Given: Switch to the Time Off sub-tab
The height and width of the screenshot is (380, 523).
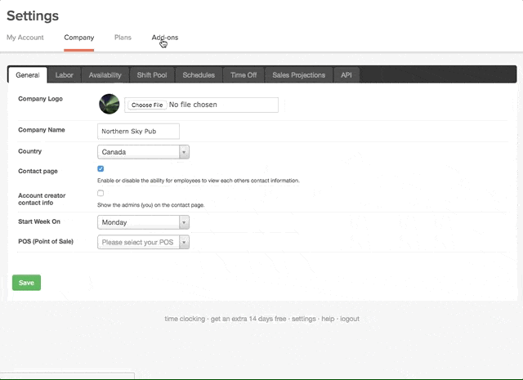Looking at the screenshot, I should (x=244, y=75).
